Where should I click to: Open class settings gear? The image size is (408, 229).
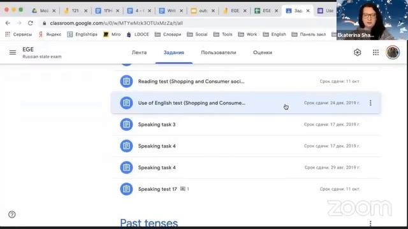(x=357, y=52)
